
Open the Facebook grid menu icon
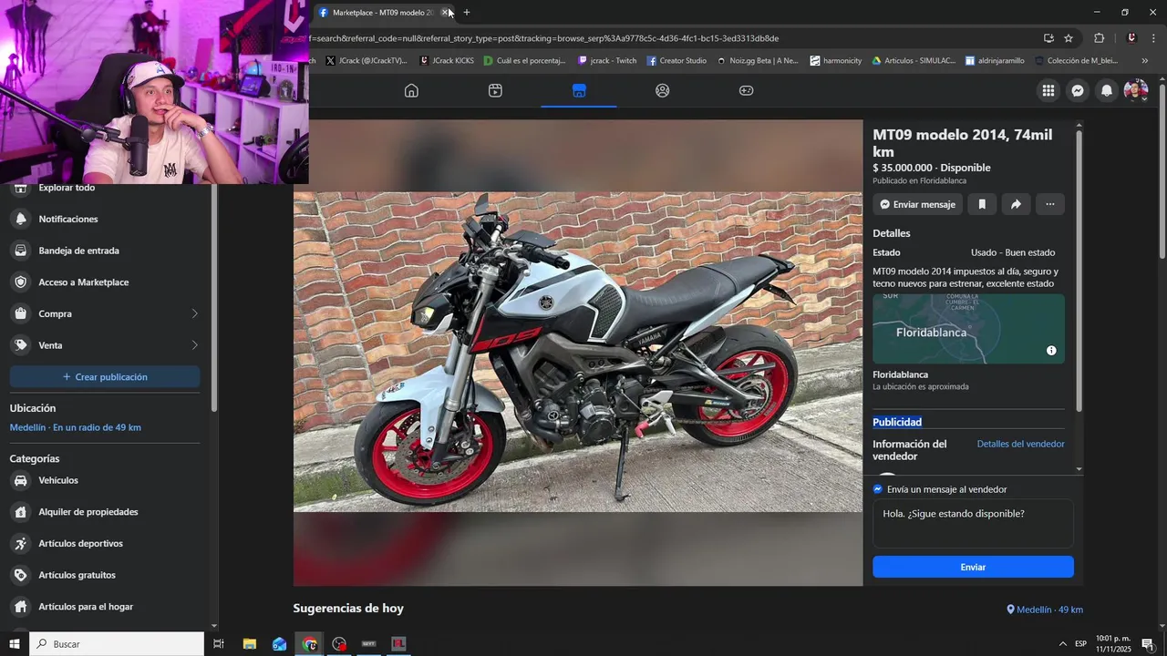click(1048, 90)
